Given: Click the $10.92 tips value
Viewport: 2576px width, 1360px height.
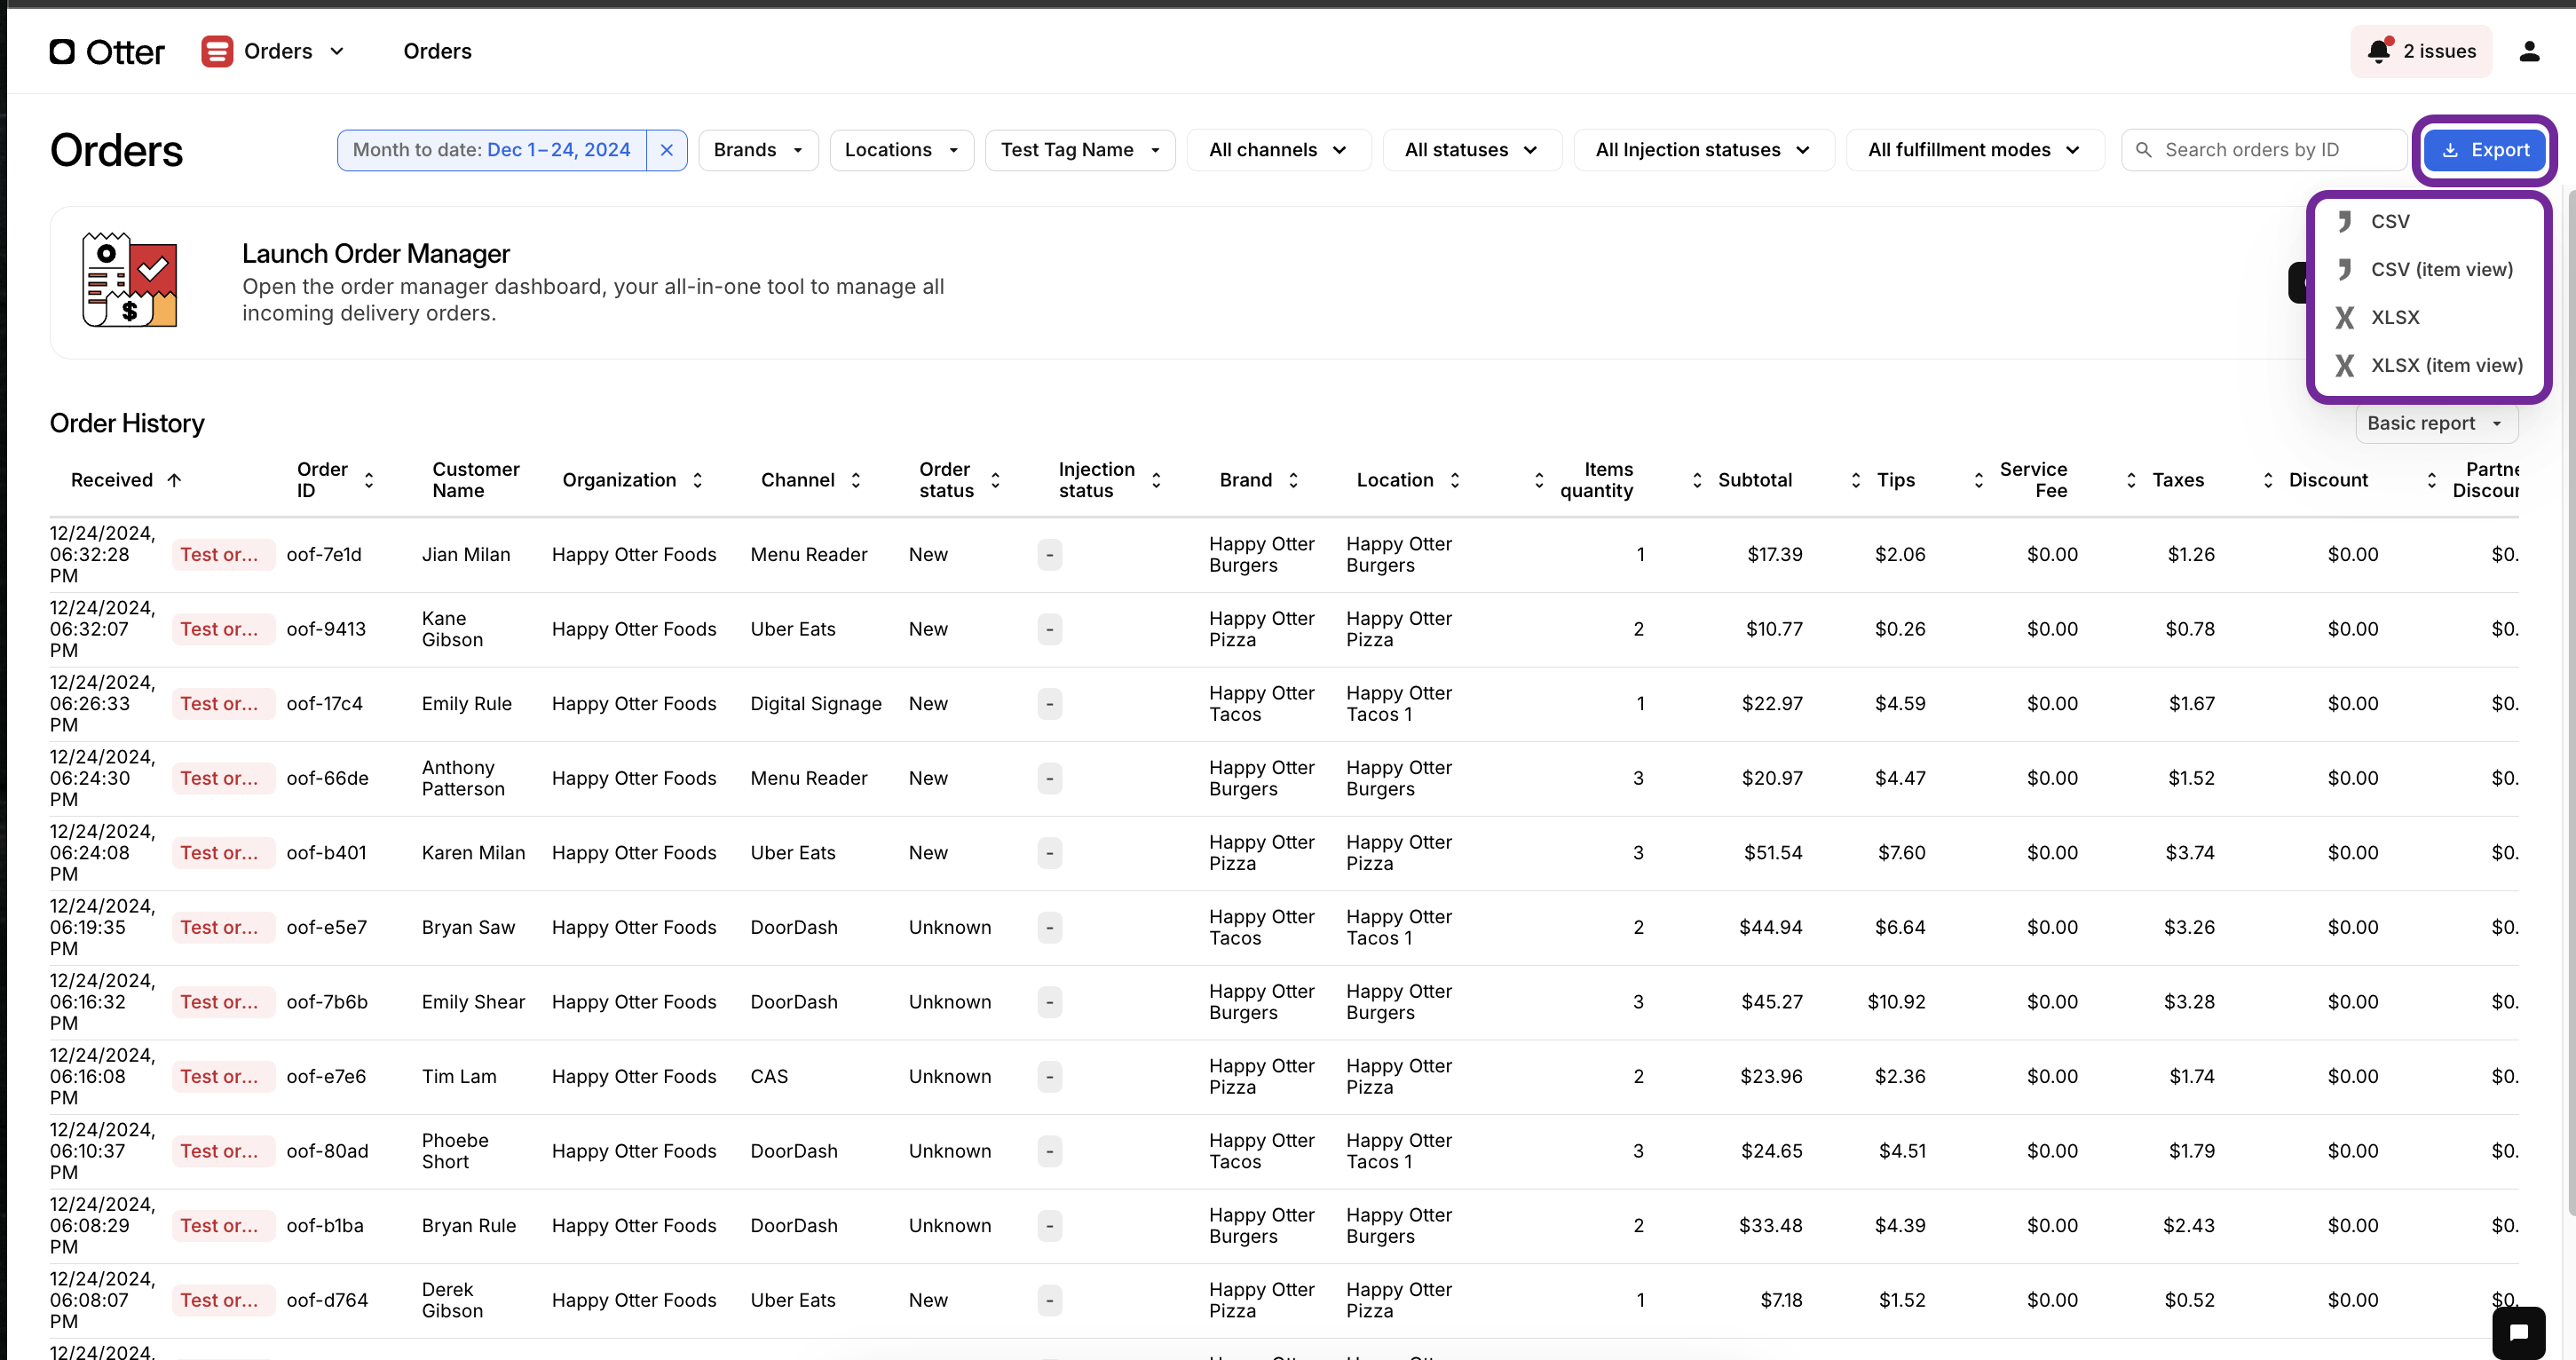Looking at the screenshot, I should (1896, 1003).
